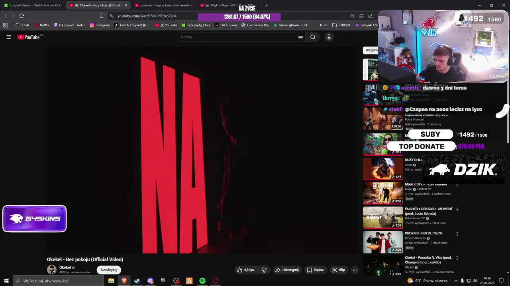Click the BROKIES - OSTRE CIĘCIE title
This screenshot has height=286, width=510.
(424, 233)
